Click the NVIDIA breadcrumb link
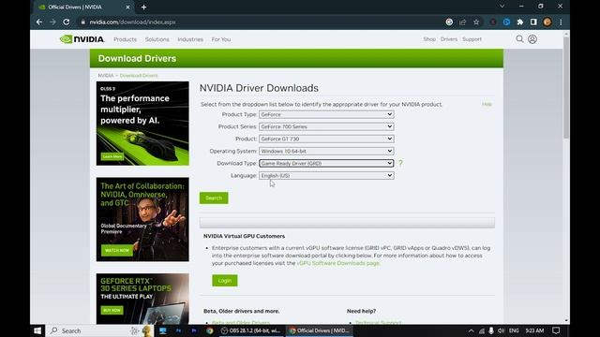Viewport: 600px width, 337px height. pos(106,75)
